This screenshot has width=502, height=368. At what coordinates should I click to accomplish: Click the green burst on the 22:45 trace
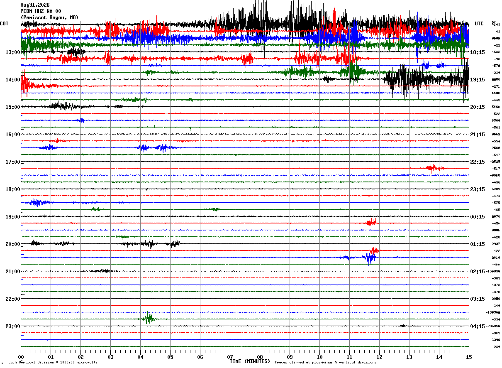click(148, 319)
